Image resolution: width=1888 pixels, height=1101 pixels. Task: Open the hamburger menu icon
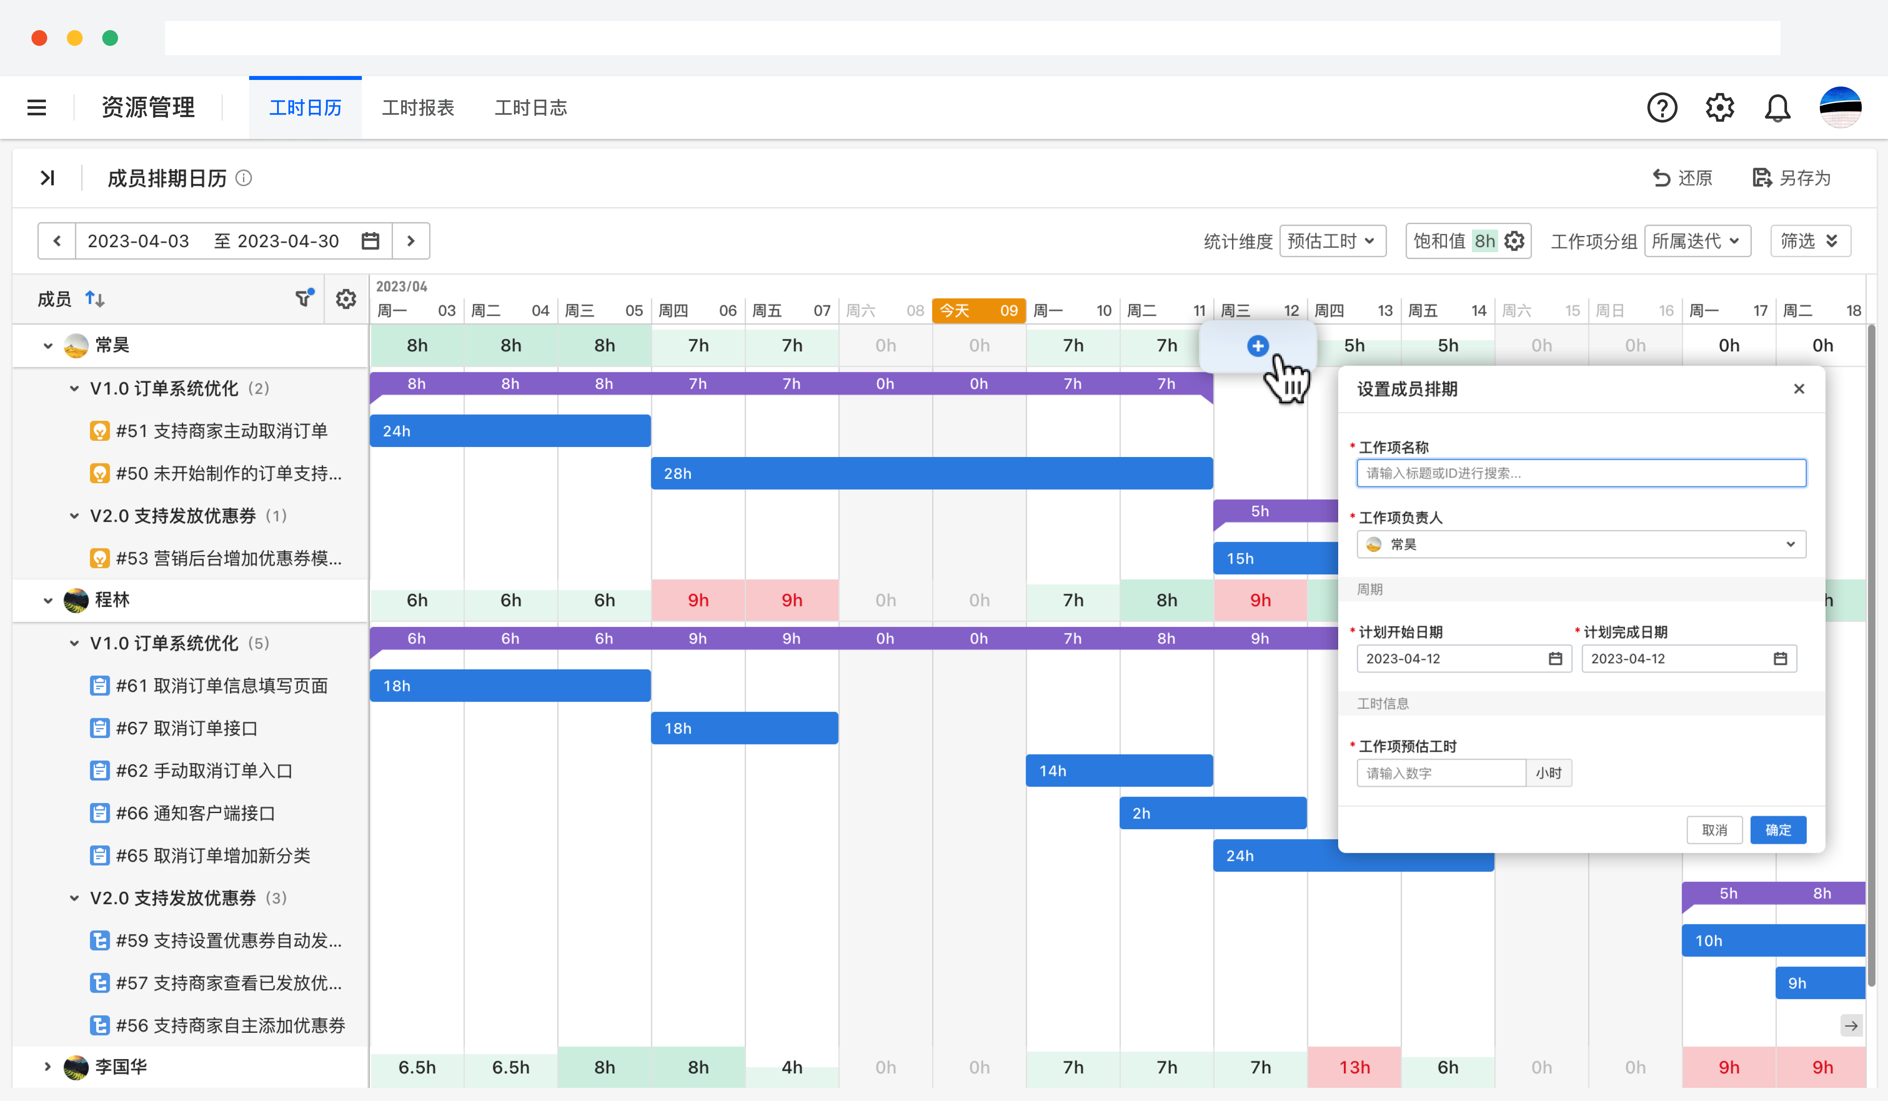point(37,108)
